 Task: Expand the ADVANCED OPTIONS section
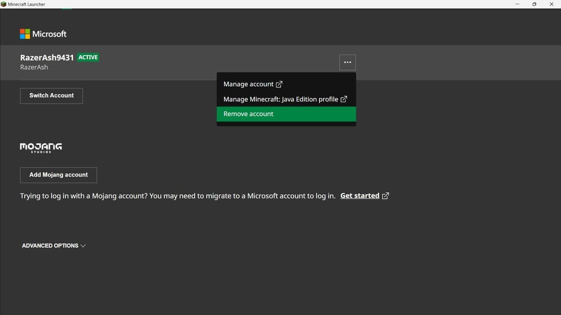pos(50,245)
